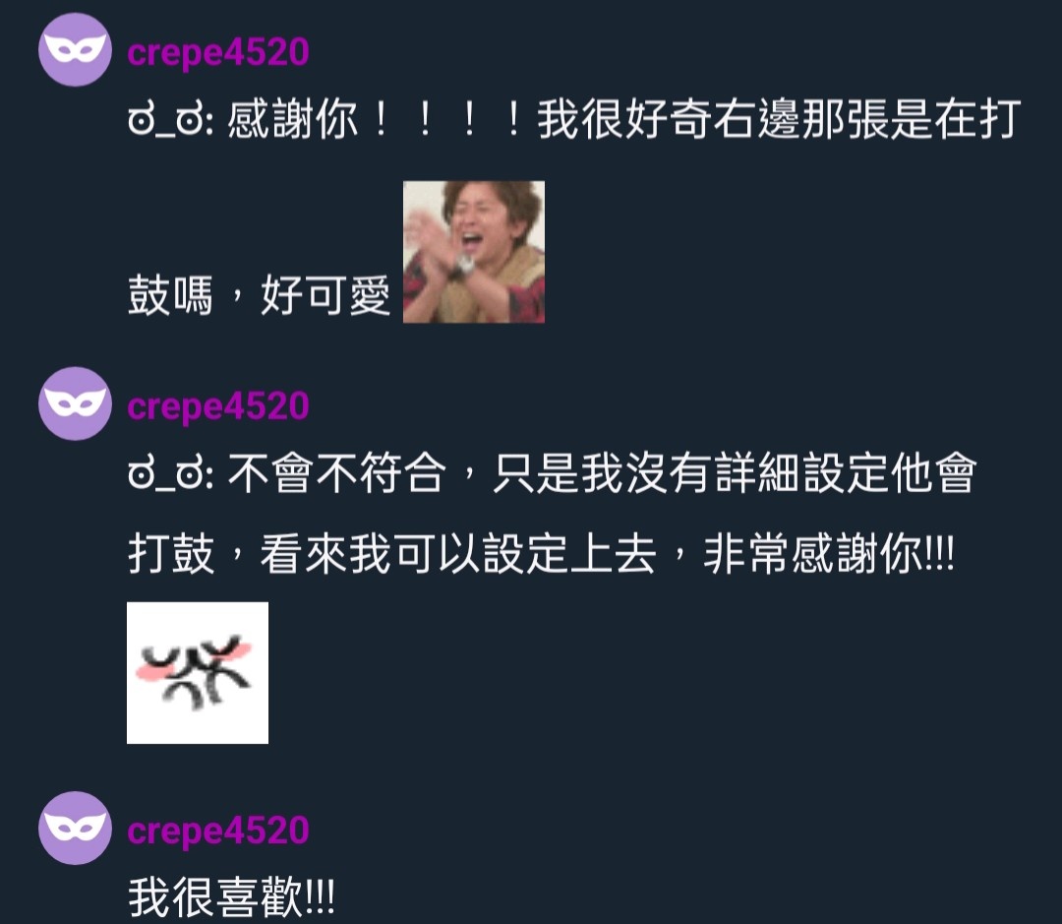Tap mask avatar beside 我很喜歡!!! message

(x=75, y=828)
